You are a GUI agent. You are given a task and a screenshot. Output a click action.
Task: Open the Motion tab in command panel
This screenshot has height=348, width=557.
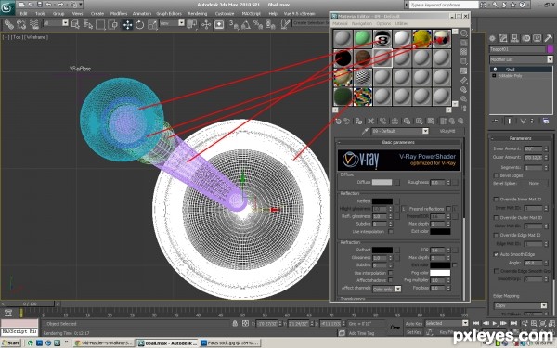(525, 38)
